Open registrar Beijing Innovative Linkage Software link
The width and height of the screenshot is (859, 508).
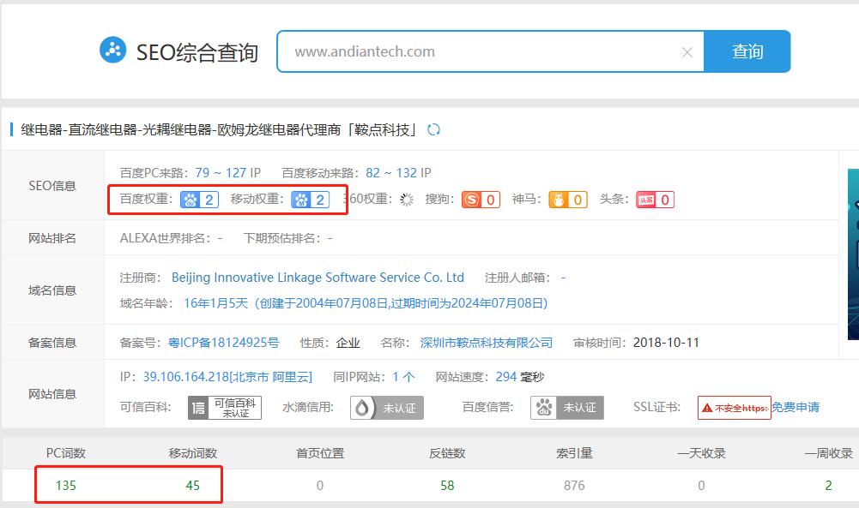[x=318, y=278]
